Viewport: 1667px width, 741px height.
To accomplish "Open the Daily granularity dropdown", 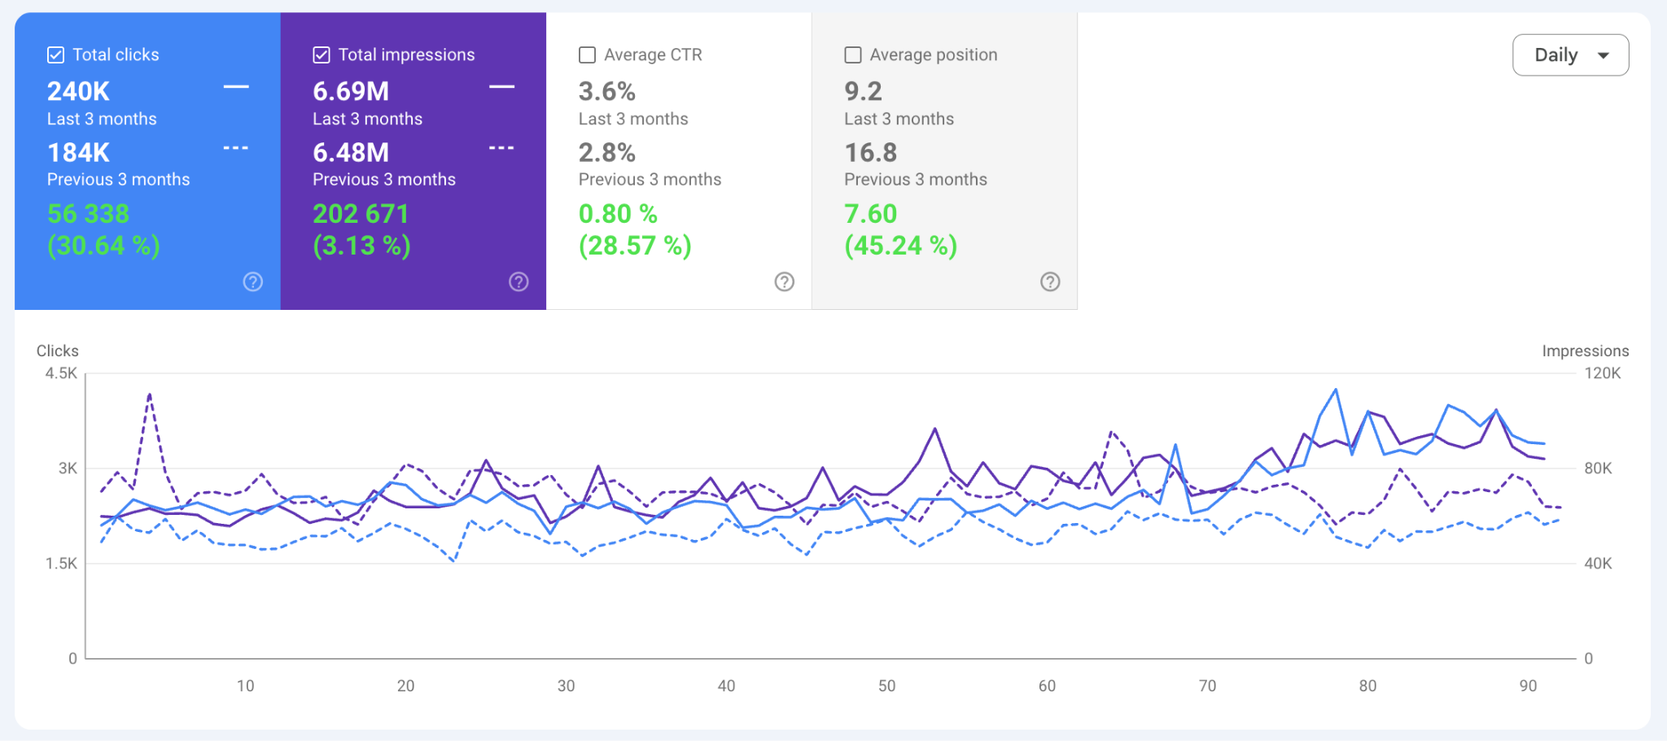I will pos(1569,54).
